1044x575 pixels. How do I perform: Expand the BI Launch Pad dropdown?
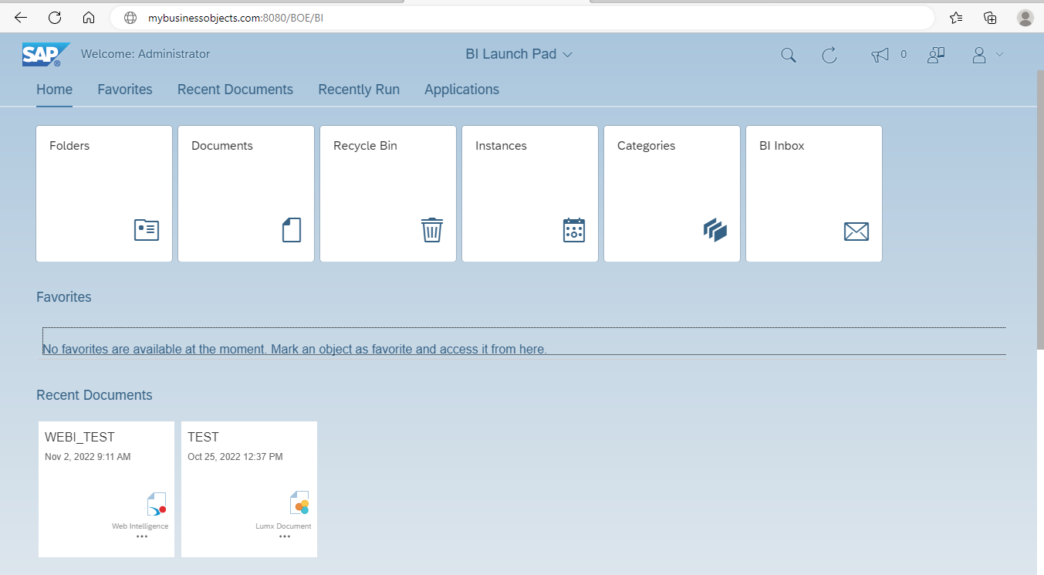(519, 54)
